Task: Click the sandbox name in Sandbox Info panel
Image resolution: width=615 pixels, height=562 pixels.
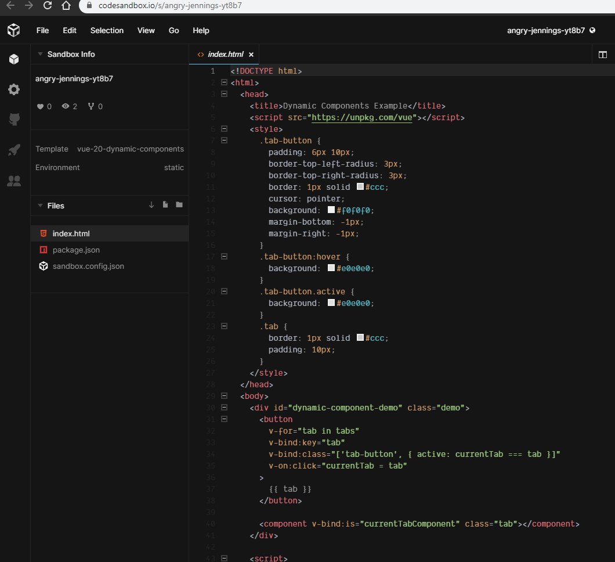Action: pyautogui.click(x=74, y=78)
